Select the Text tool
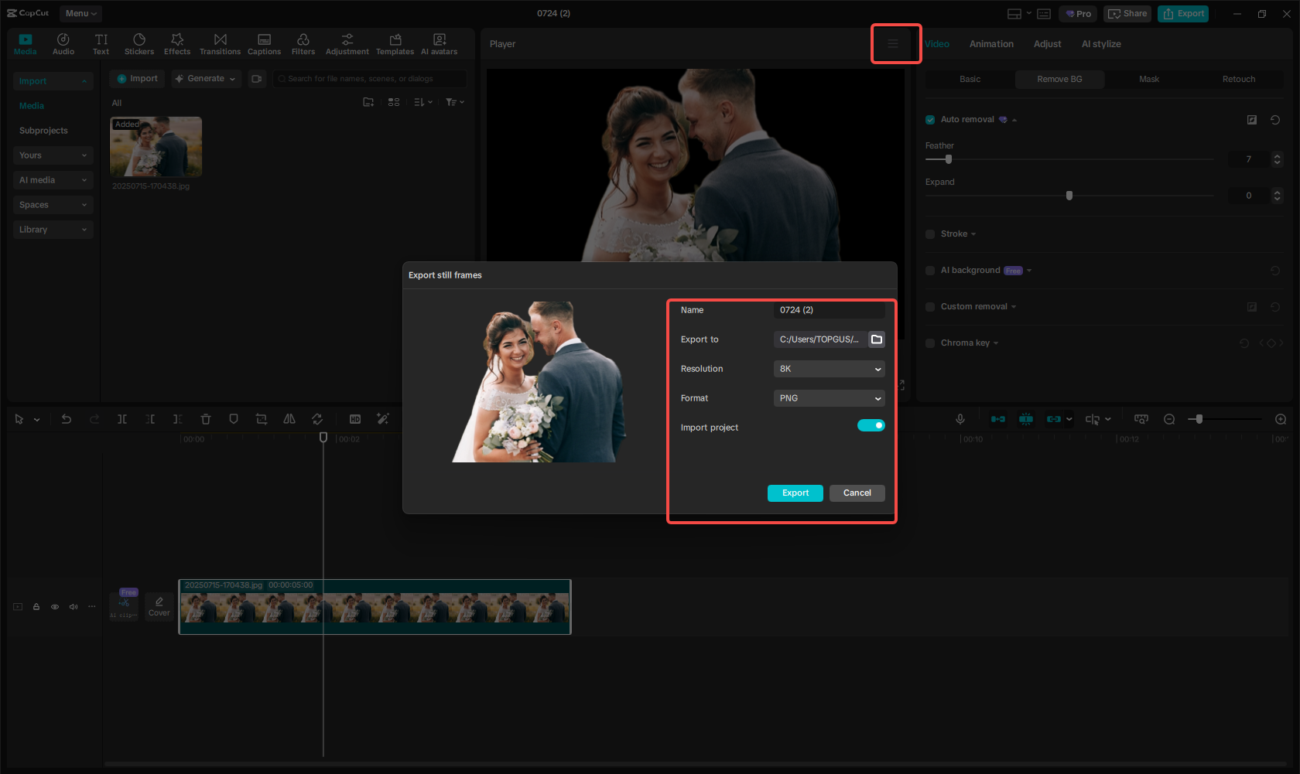 (x=101, y=43)
